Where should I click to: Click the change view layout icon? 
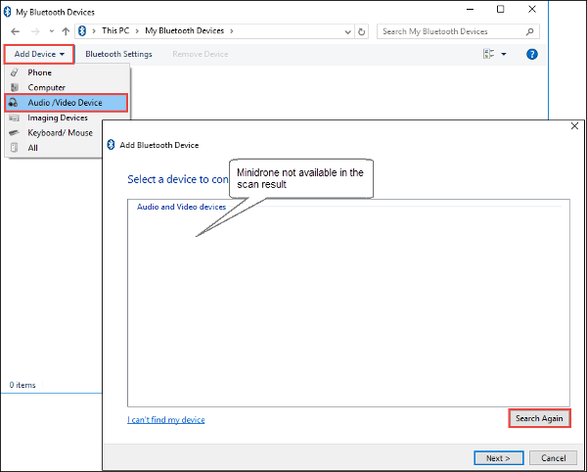[x=488, y=54]
